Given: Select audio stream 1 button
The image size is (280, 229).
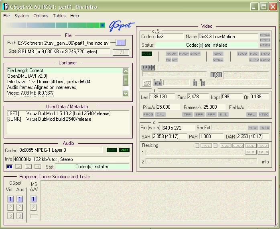Looking at the screenshot, I should [9, 167].
